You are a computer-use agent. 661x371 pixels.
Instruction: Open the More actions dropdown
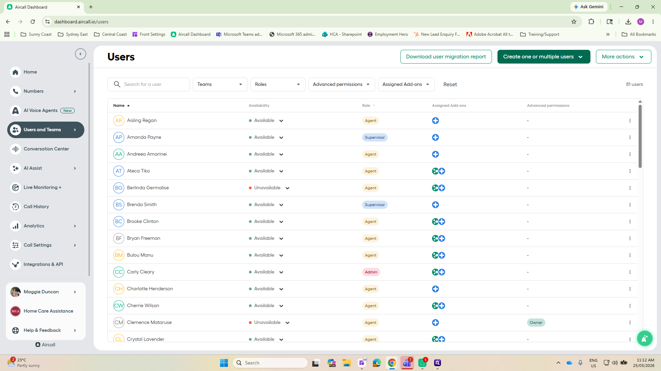[x=623, y=57]
